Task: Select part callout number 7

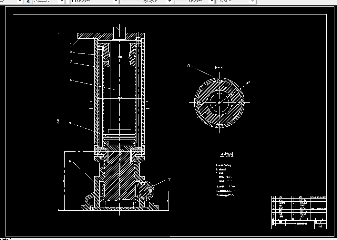Action: tap(169, 180)
